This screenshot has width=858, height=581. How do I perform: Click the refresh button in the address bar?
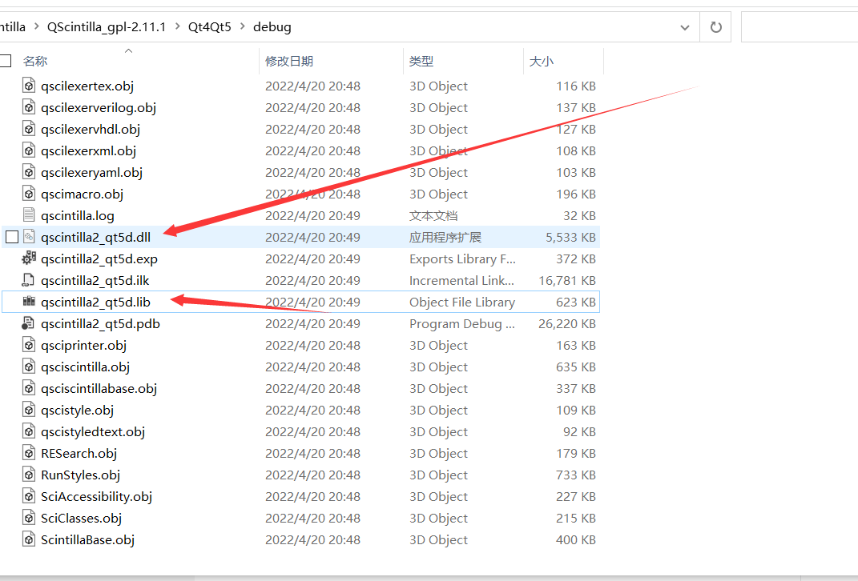coord(715,26)
